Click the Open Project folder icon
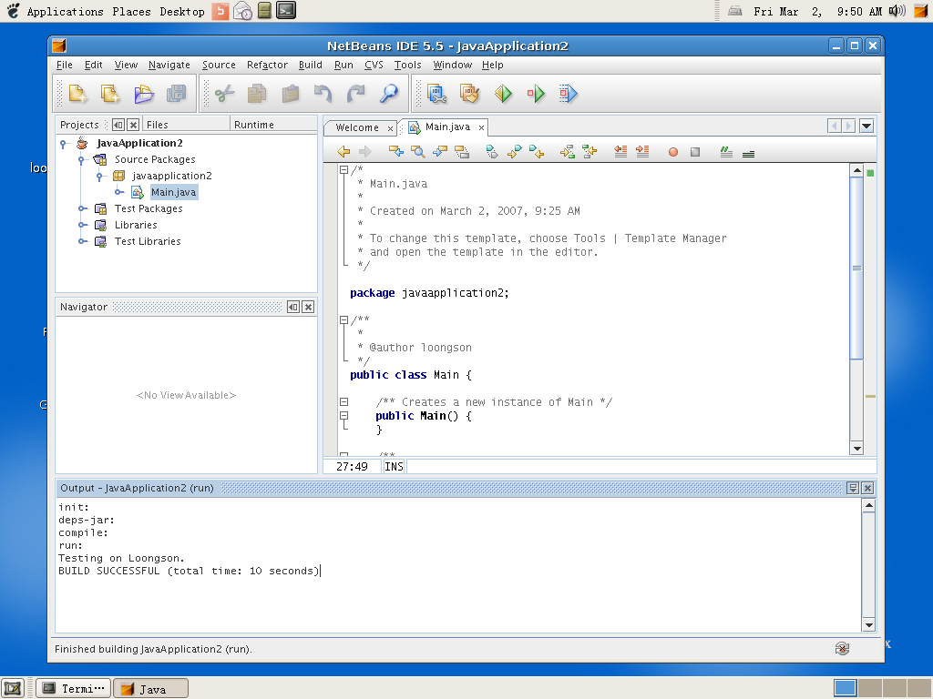This screenshot has height=699, width=933. (143, 93)
